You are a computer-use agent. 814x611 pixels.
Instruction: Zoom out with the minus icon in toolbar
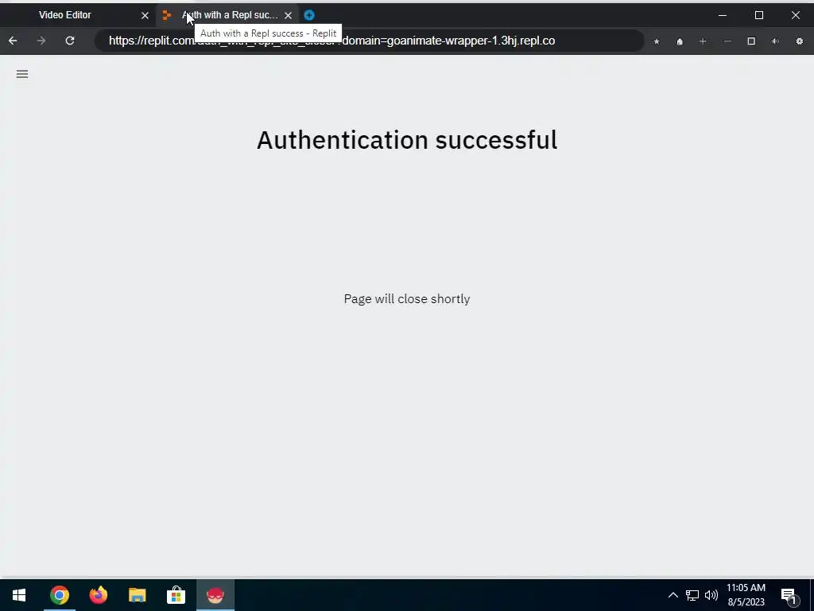coord(727,41)
